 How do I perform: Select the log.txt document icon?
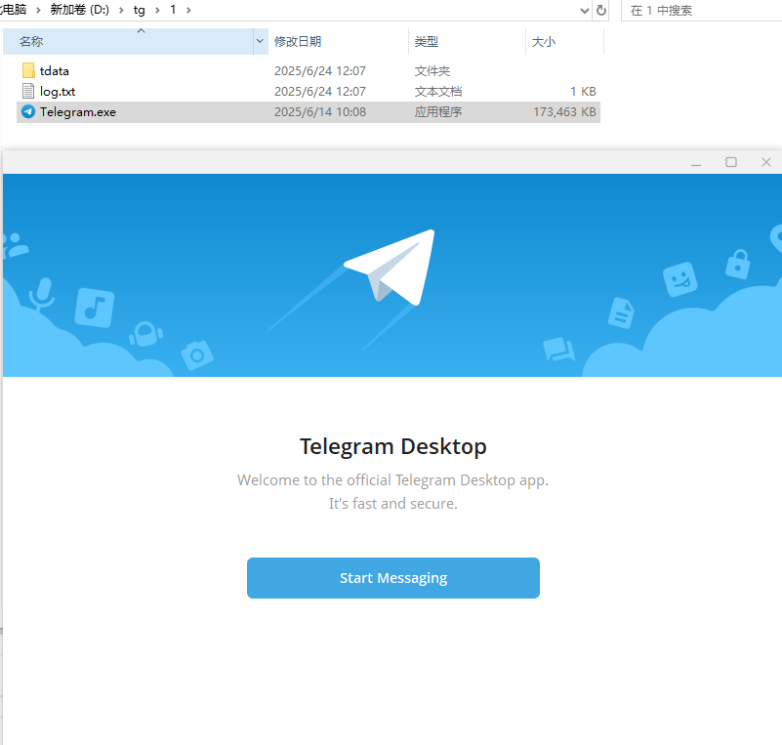tap(28, 91)
